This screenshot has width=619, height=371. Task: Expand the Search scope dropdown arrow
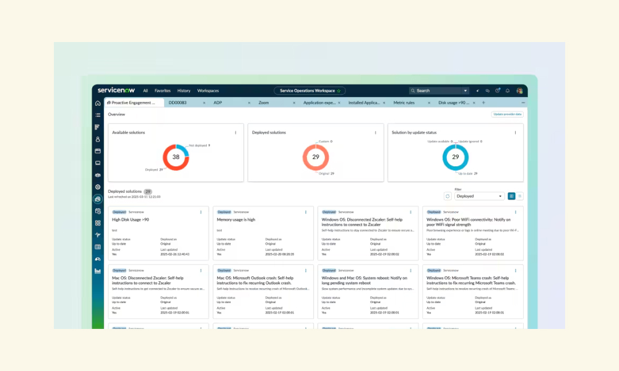(x=465, y=91)
